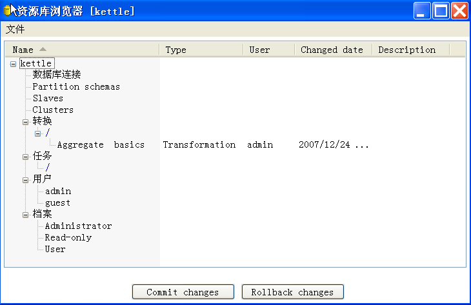Select the Slaves tree item
471x305 pixels.
coord(48,98)
